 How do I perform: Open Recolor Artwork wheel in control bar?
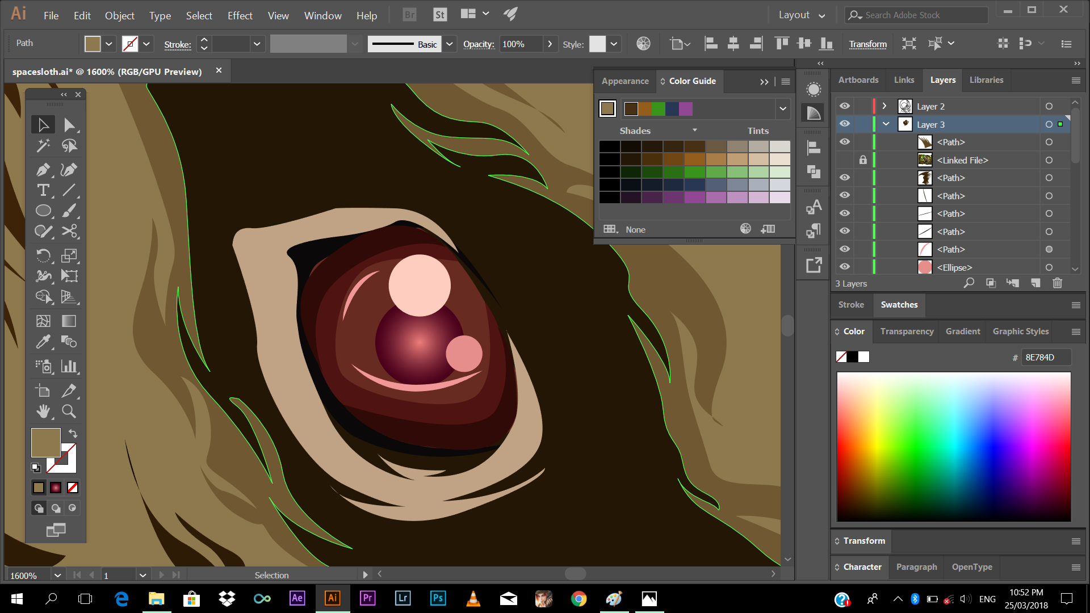point(643,44)
